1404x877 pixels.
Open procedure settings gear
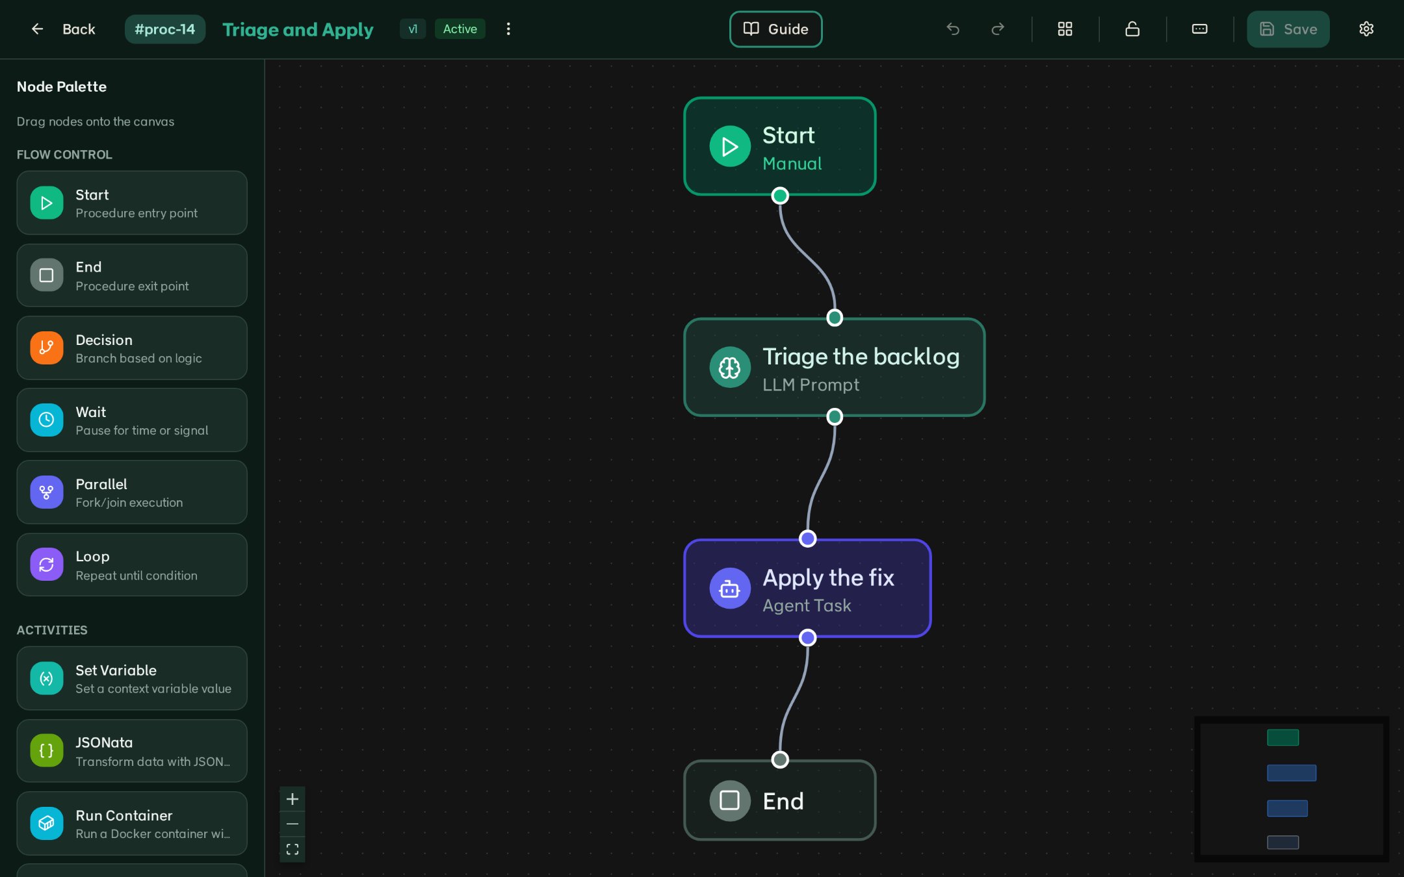coord(1366,29)
